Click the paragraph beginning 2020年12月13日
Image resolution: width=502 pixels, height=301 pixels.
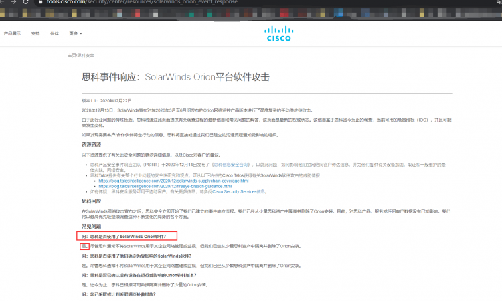click(x=197, y=110)
